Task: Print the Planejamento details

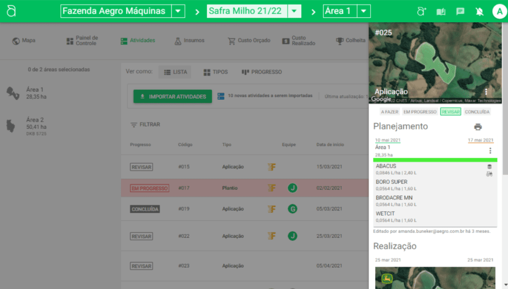Action: 478,126
